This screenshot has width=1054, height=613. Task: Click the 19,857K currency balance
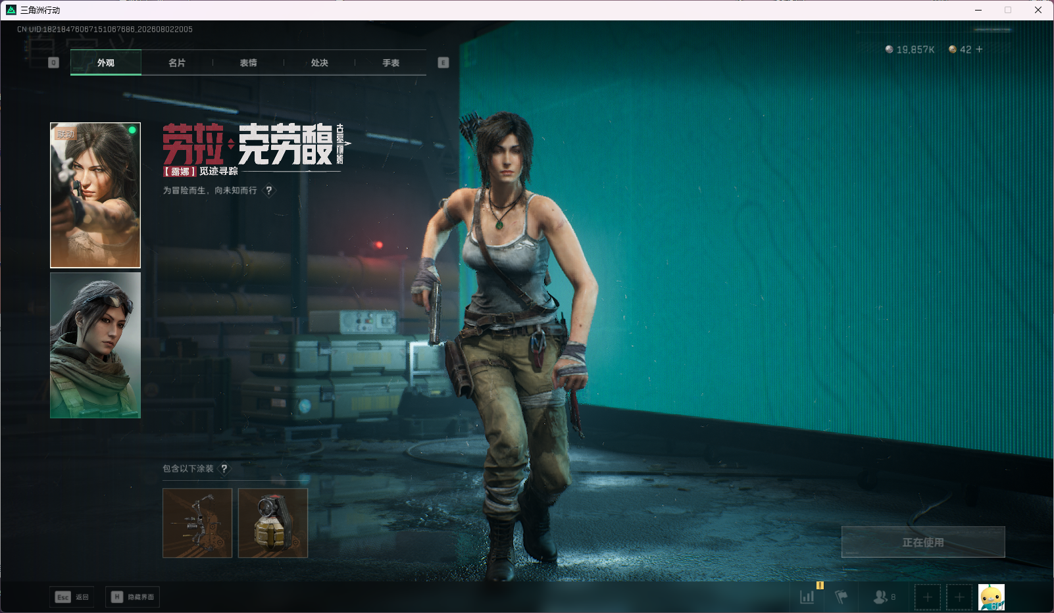(916, 49)
